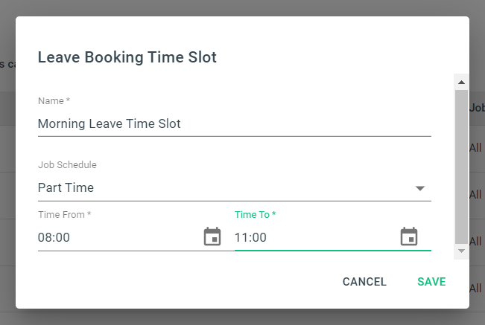Click the dimmed backdrop above the dialog
The image size is (485, 325).
(243, 7)
